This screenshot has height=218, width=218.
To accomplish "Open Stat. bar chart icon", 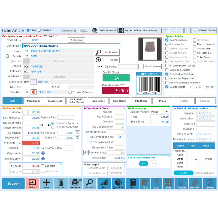I will click(104, 183).
